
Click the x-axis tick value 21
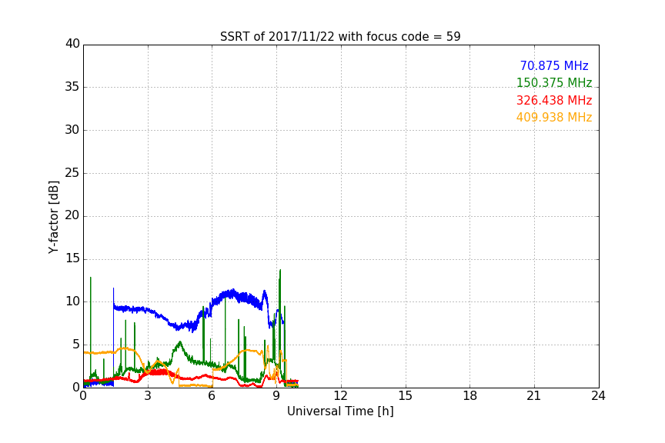[x=534, y=396]
